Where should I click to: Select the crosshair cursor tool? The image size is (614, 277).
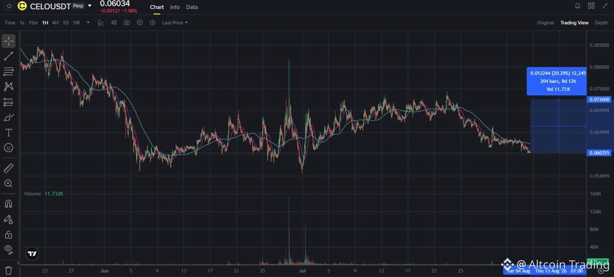coord(9,41)
